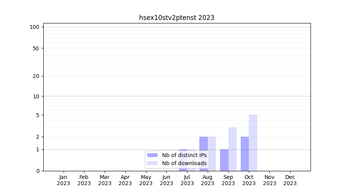Click the Jan 2023 x-axis label

(63, 180)
